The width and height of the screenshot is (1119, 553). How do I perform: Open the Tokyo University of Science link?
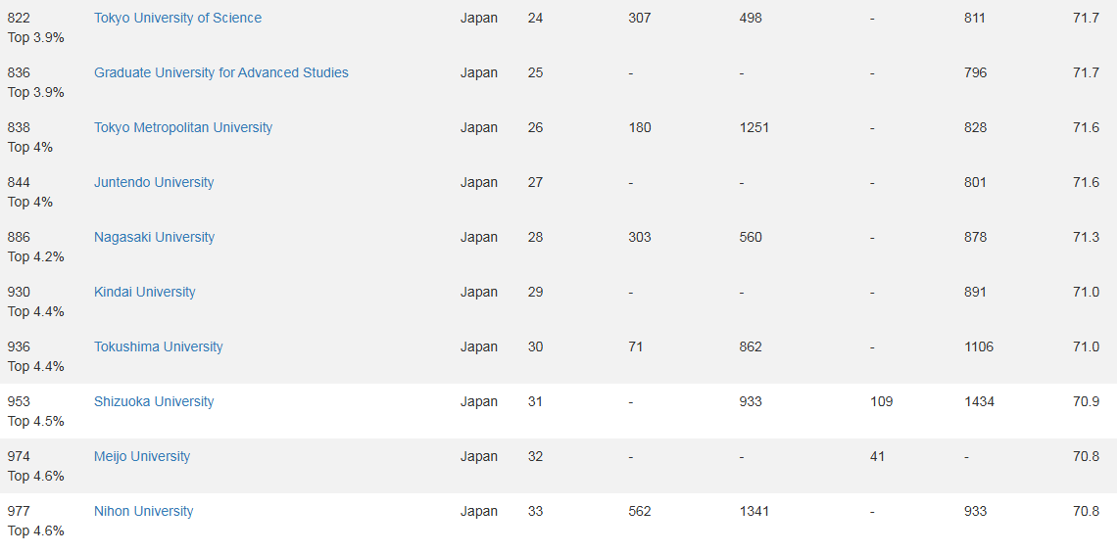pyautogui.click(x=177, y=18)
